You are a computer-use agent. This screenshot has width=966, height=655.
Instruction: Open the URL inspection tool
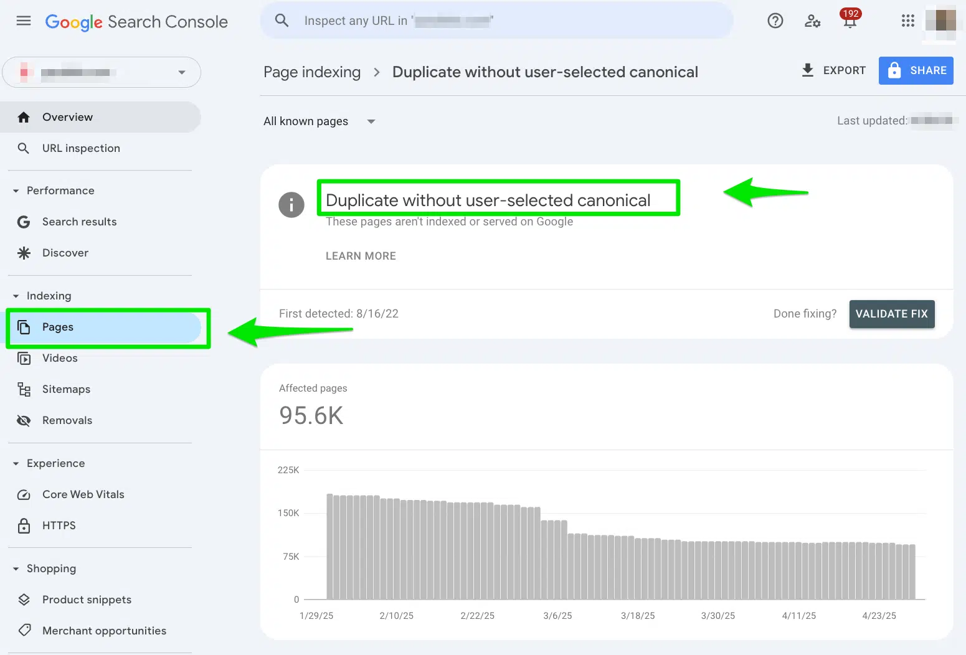tap(81, 148)
